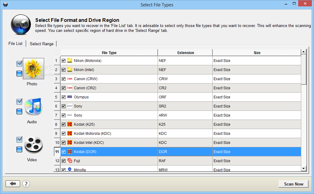Viewport: 314px width, 194px height.
Task: Uncheck all Audio types with the blue box
Action: (x=19, y=111)
